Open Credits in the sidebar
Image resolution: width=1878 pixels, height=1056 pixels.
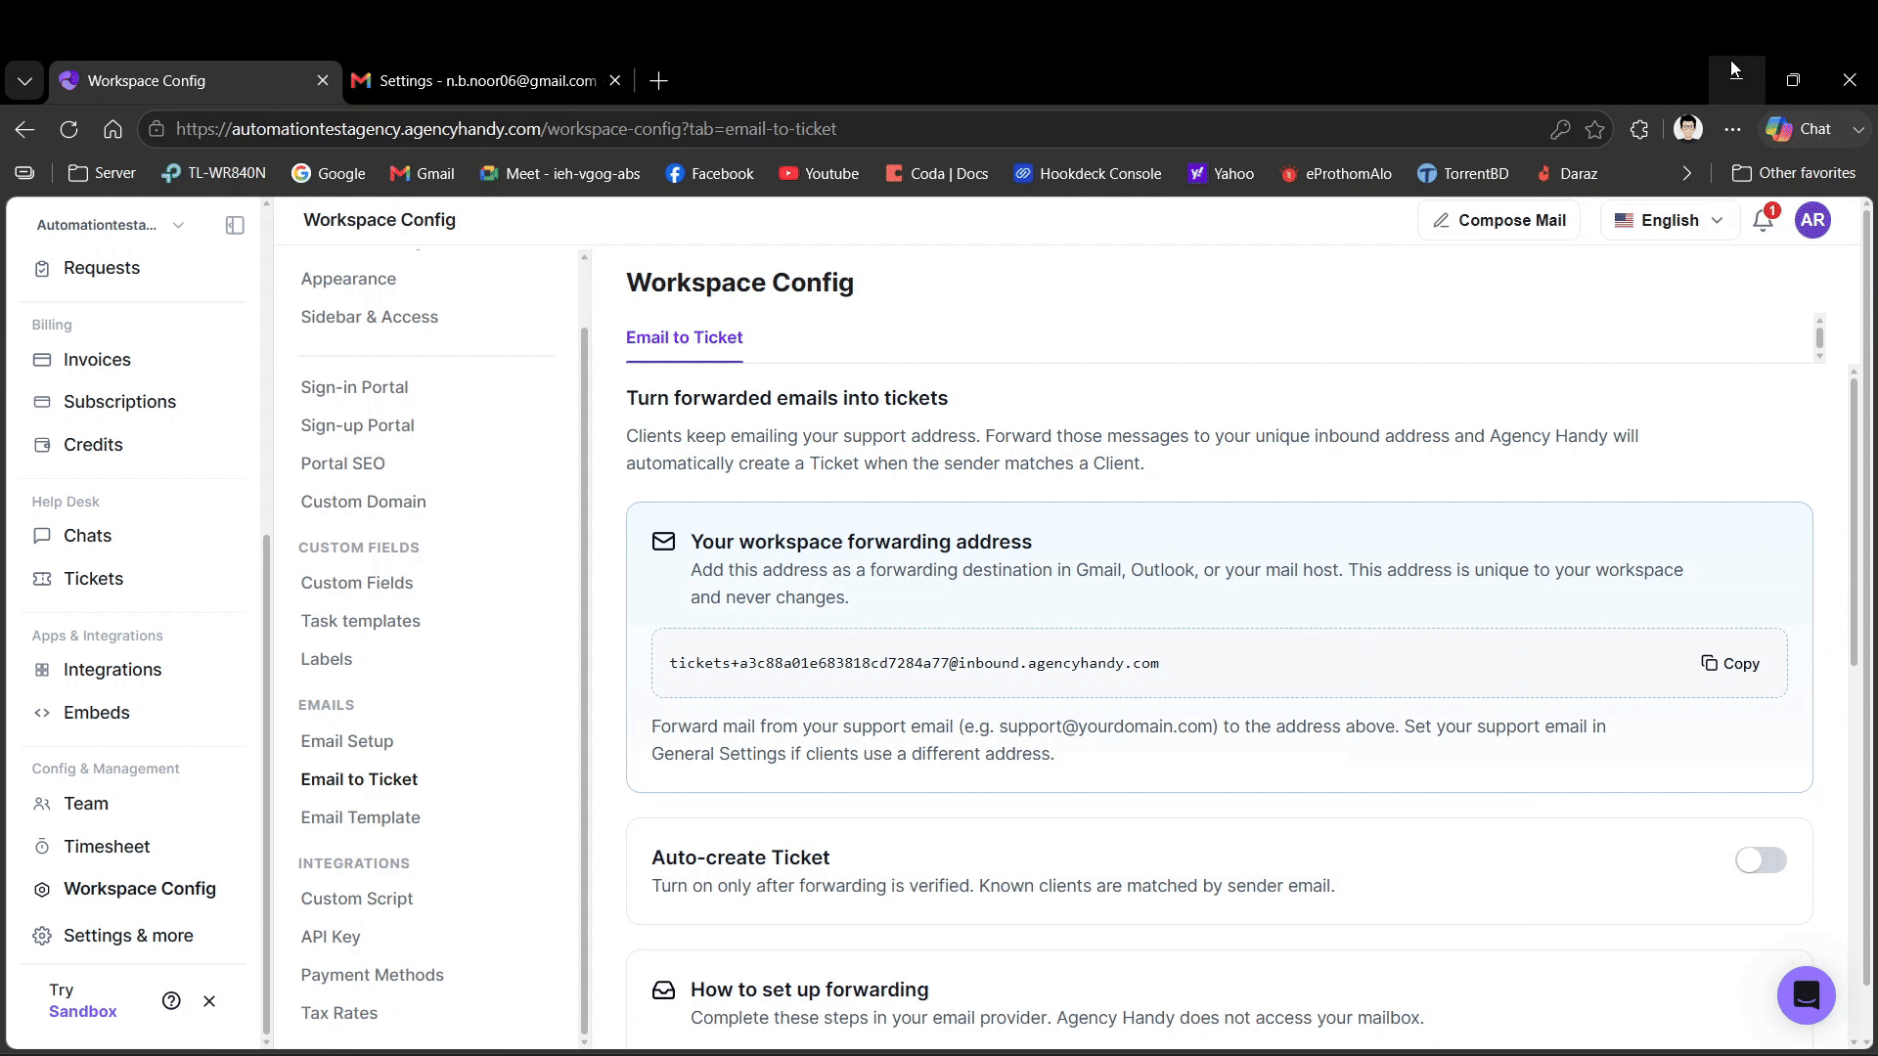click(133, 445)
